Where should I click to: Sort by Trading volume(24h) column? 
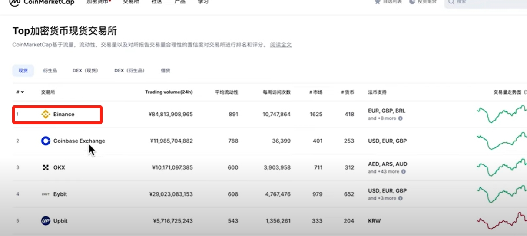169,92
